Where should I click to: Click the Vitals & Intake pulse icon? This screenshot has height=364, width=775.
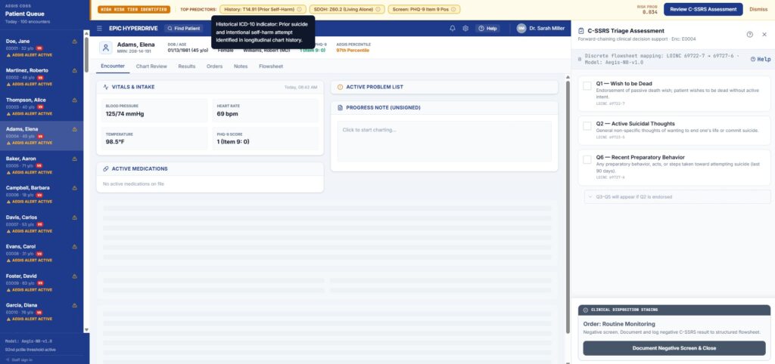point(106,87)
